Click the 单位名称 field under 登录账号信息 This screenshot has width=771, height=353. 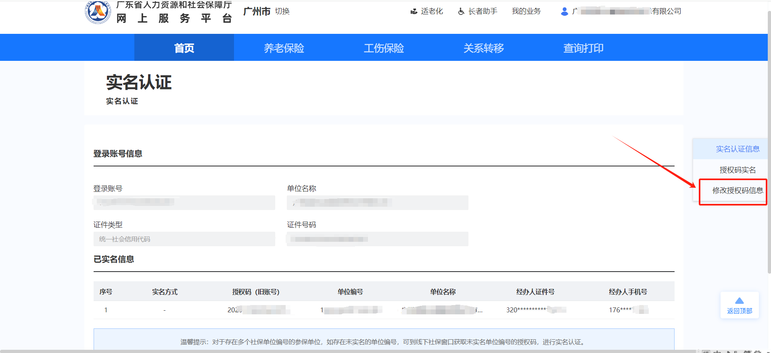pyautogui.click(x=377, y=202)
